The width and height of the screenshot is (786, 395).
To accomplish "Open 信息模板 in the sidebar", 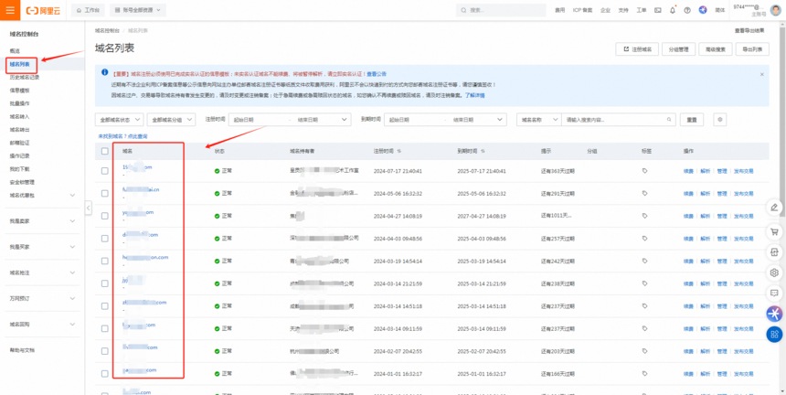I will pos(20,91).
